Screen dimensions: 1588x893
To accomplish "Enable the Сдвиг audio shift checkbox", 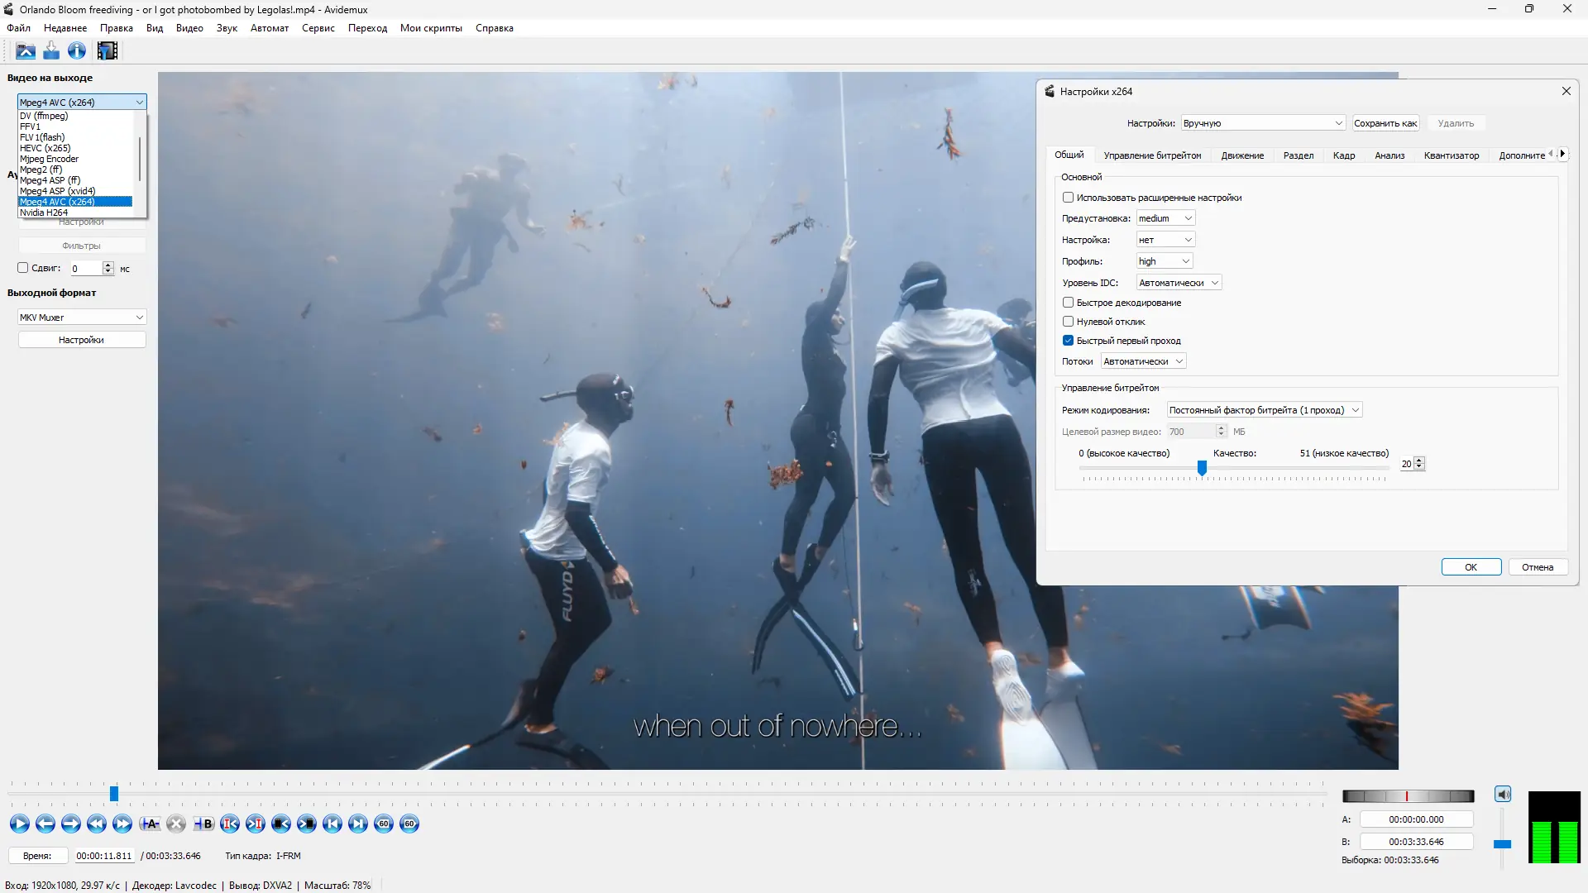I will click(23, 268).
